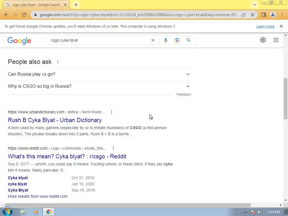
Task: Click the scroll down arrow button
Action: pyautogui.click(x=285, y=200)
